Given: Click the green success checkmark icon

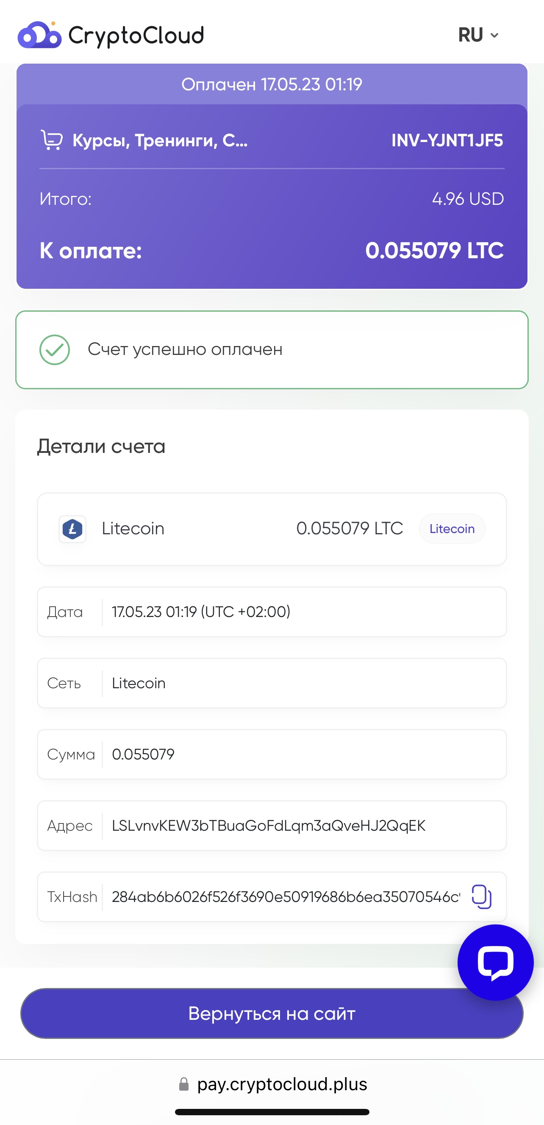Looking at the screenshot, I should (55, 349).
